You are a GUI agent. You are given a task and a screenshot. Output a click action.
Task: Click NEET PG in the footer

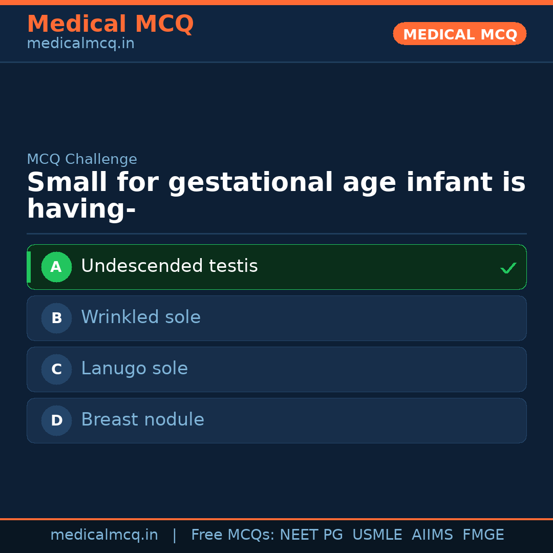[x=311, y=535]
